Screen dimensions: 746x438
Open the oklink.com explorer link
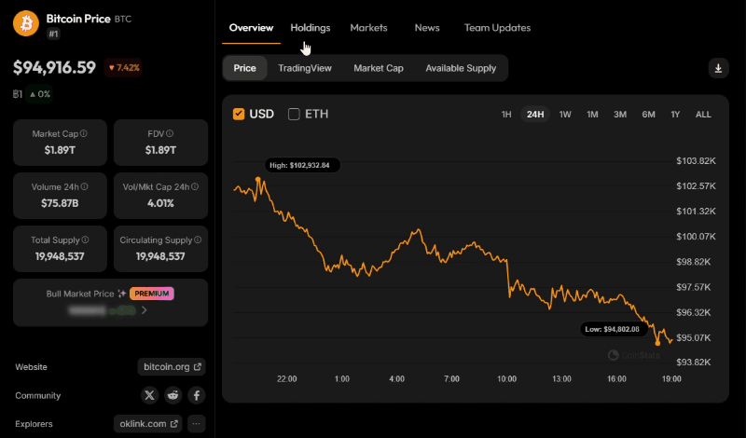(x=149, y=424)
